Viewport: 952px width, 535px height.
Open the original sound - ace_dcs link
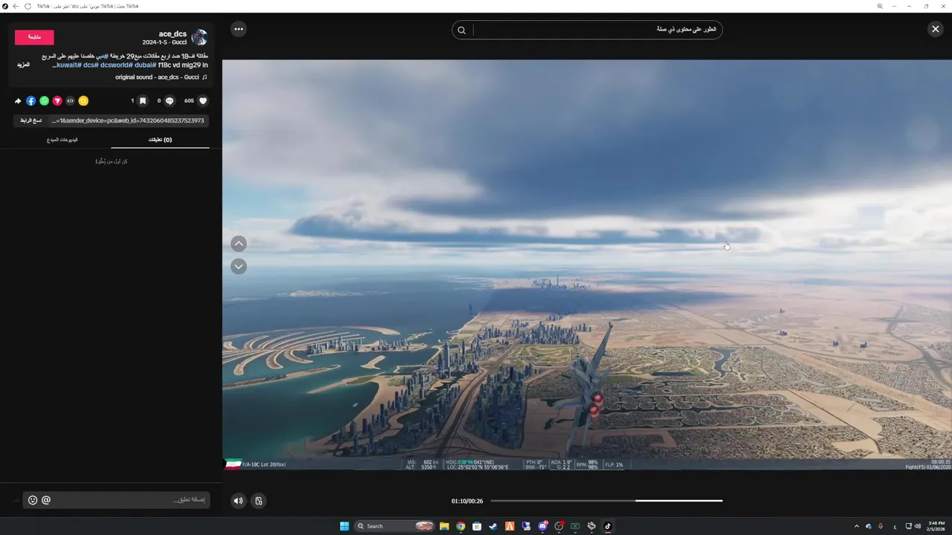click(161, 77)
